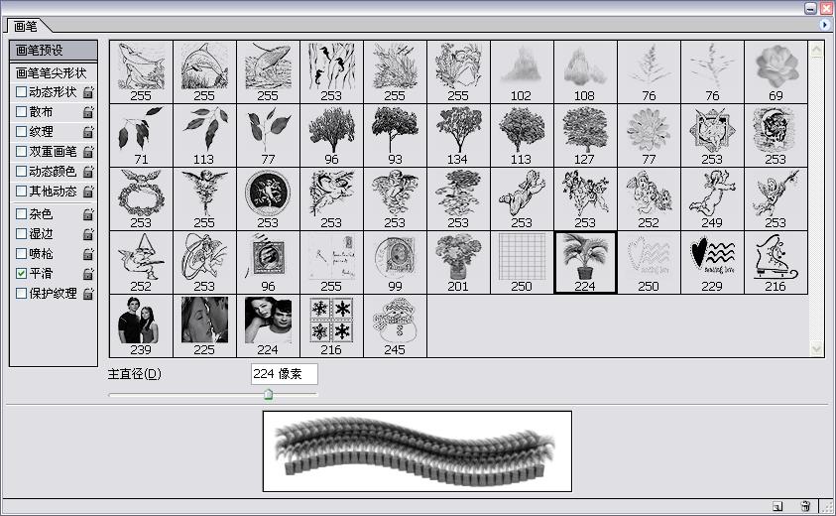836x516 pixels.
Task: Enable the 喷枪 checkbox
Action: [x=22, y=253]
